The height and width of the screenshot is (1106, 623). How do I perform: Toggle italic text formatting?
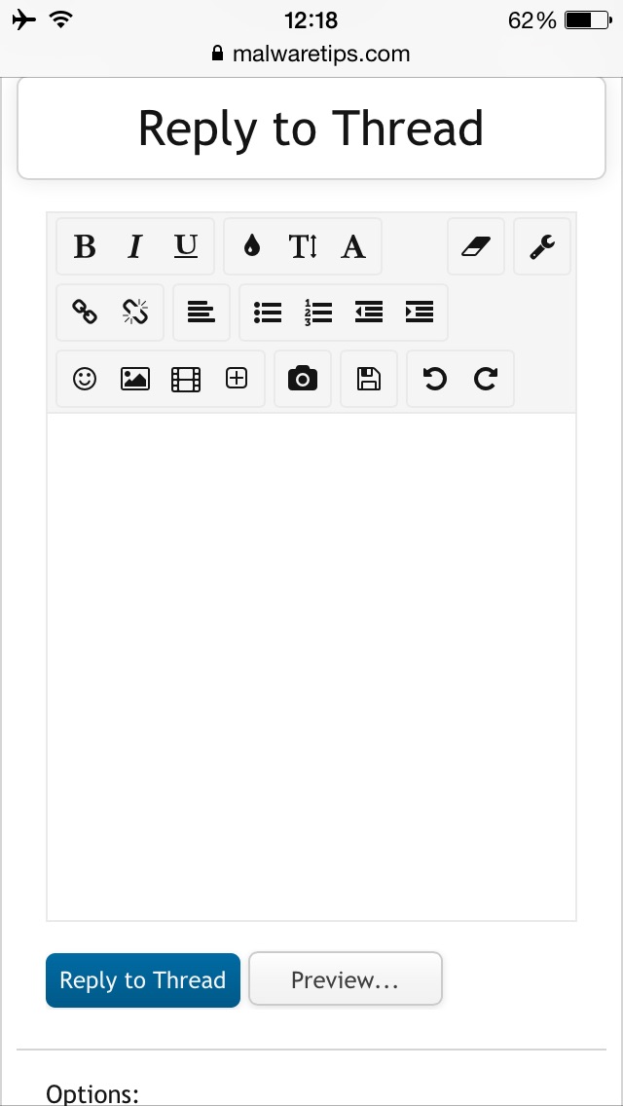[x=134, y=246]
